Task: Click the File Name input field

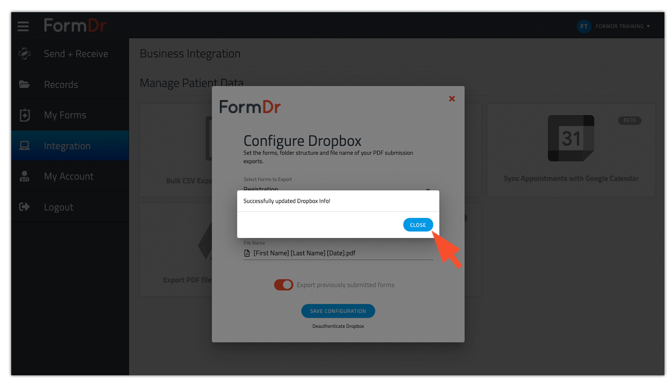Action: coord(338,253)
